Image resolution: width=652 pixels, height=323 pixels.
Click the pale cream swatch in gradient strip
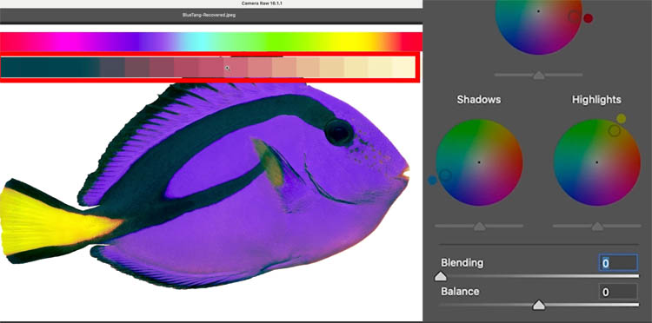[403, 67]
